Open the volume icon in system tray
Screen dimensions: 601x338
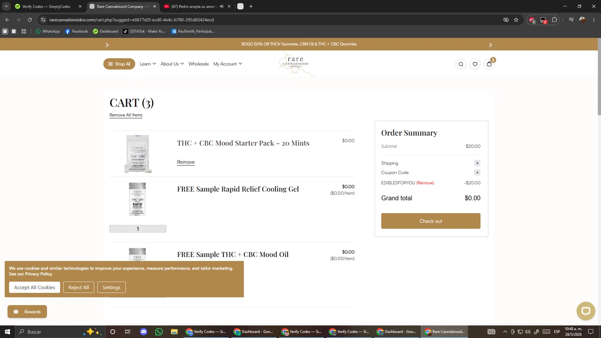point(528,332)
